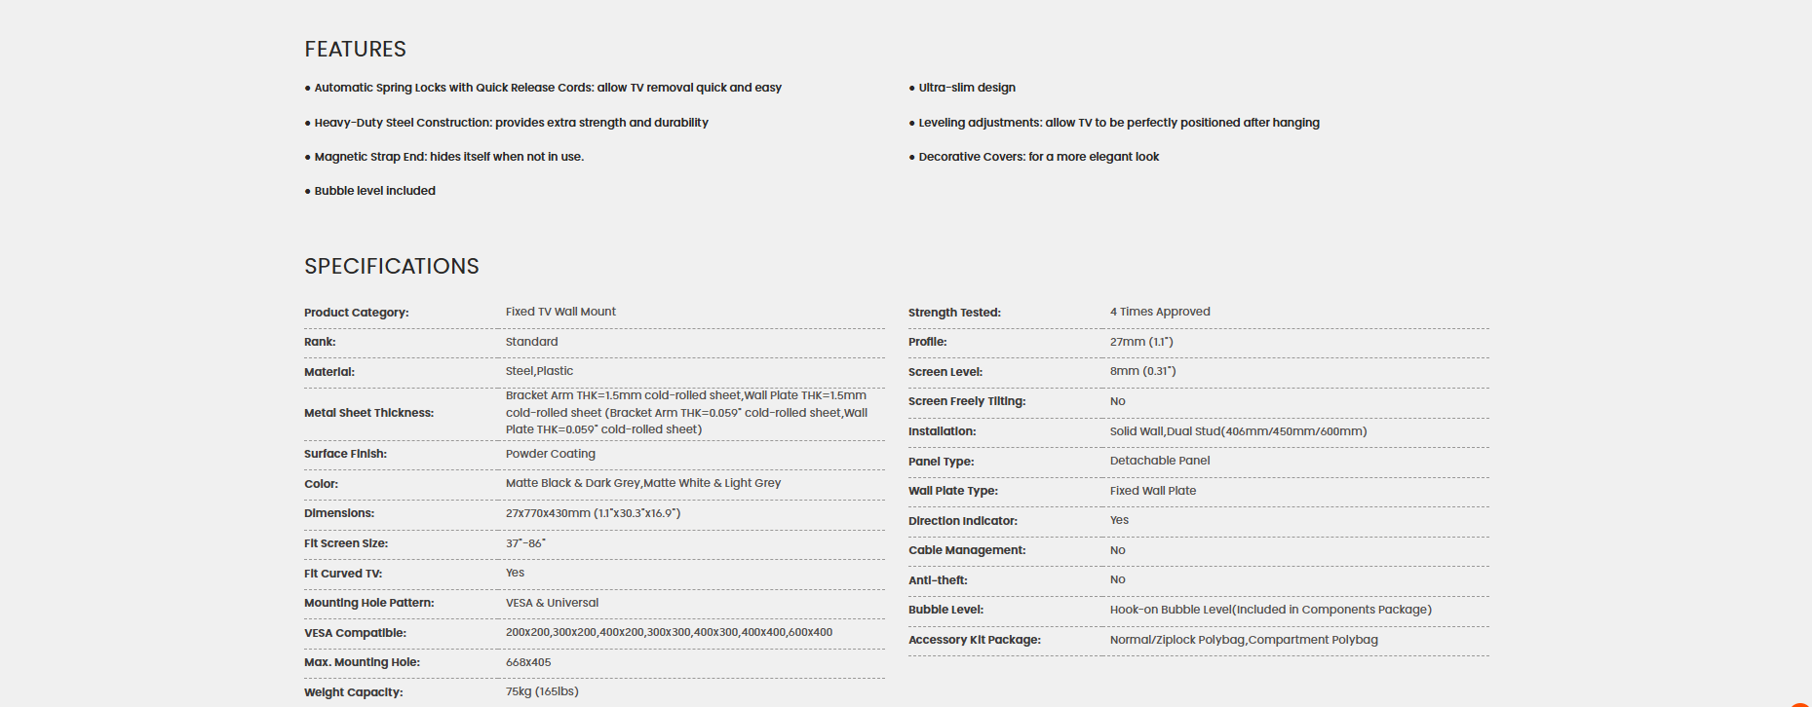The image size is (1812, 707).
Task: Click the Accessory Kit Package label
Action: (975, 640)
